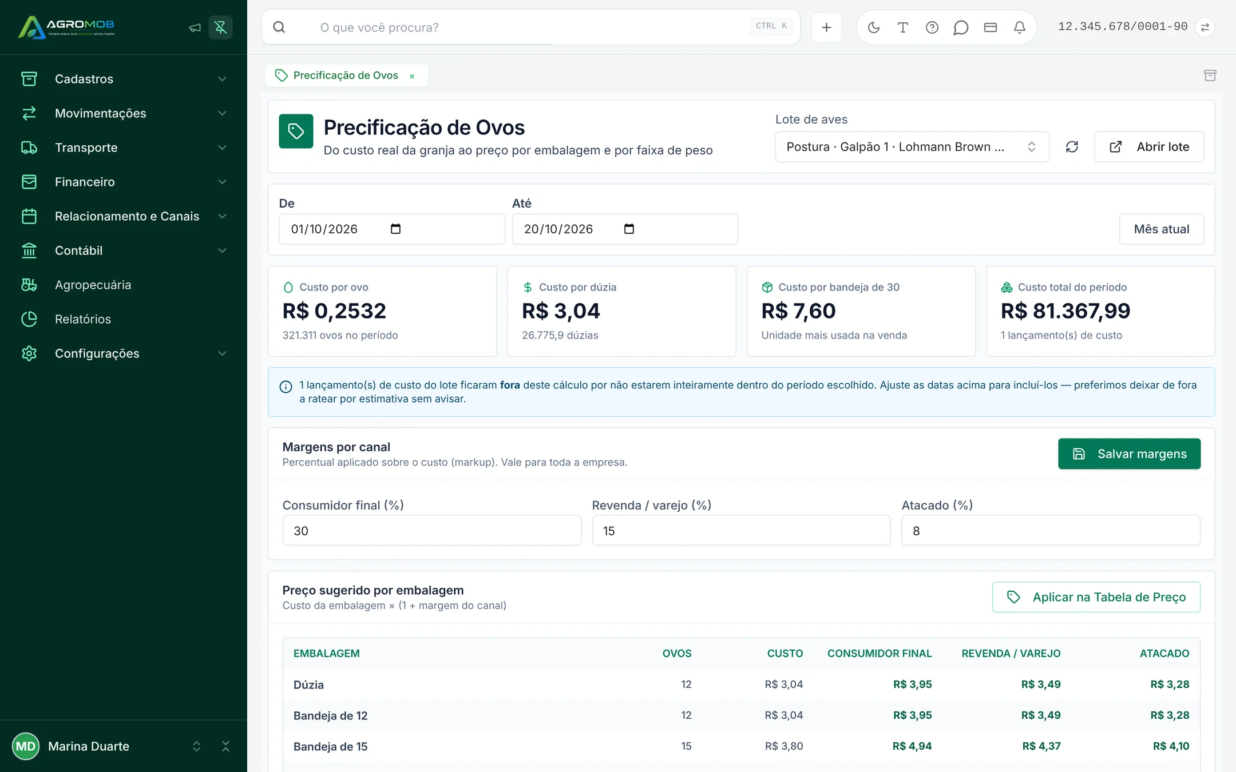
Task: Open the Relatórios menu item
Action: [x=124, y=319]
